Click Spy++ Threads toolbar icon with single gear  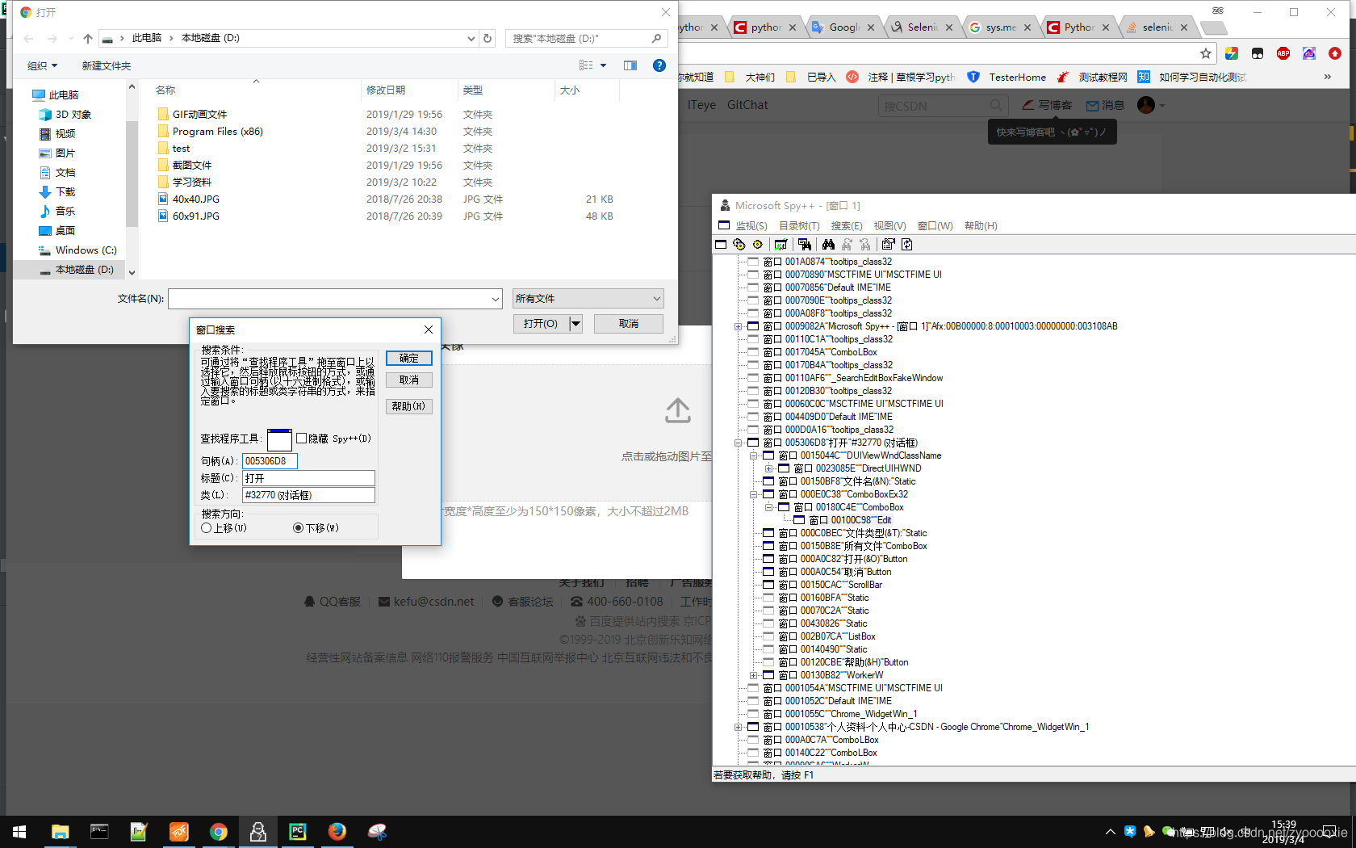point(758,244)
